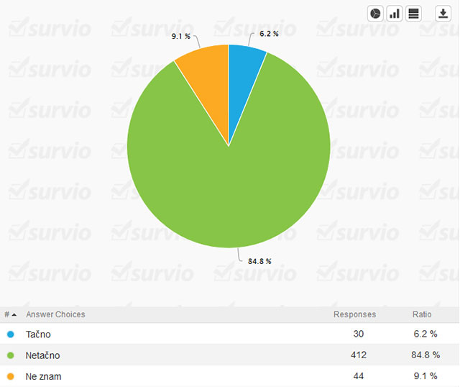Click the Responses column header

[354, 314]
